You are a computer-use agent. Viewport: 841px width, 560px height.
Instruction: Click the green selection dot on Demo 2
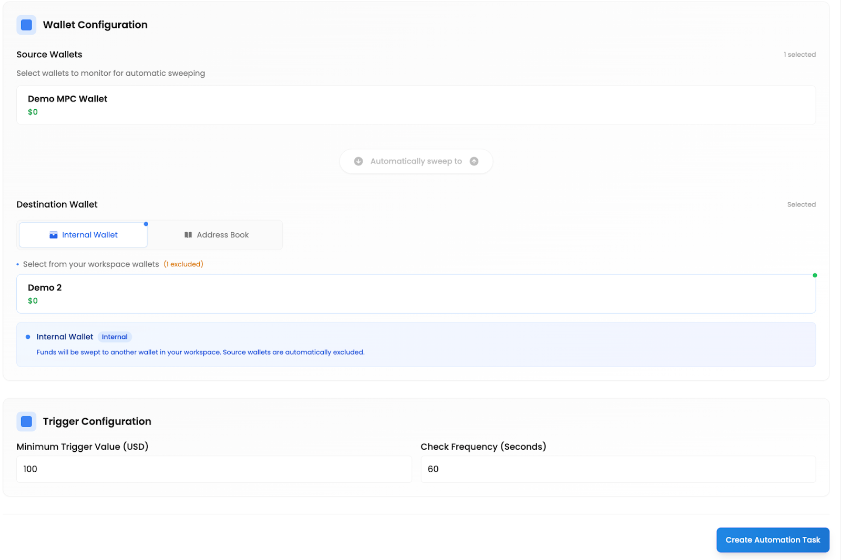(815, 274)
